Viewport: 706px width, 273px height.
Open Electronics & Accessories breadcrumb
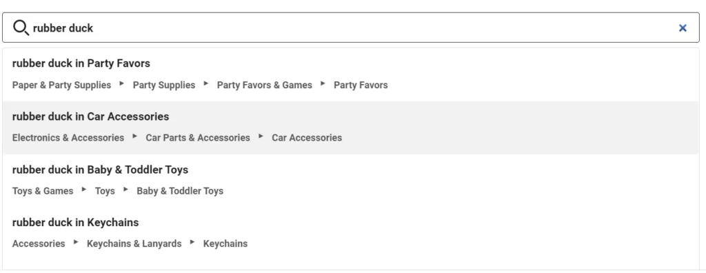coord(68,138)
